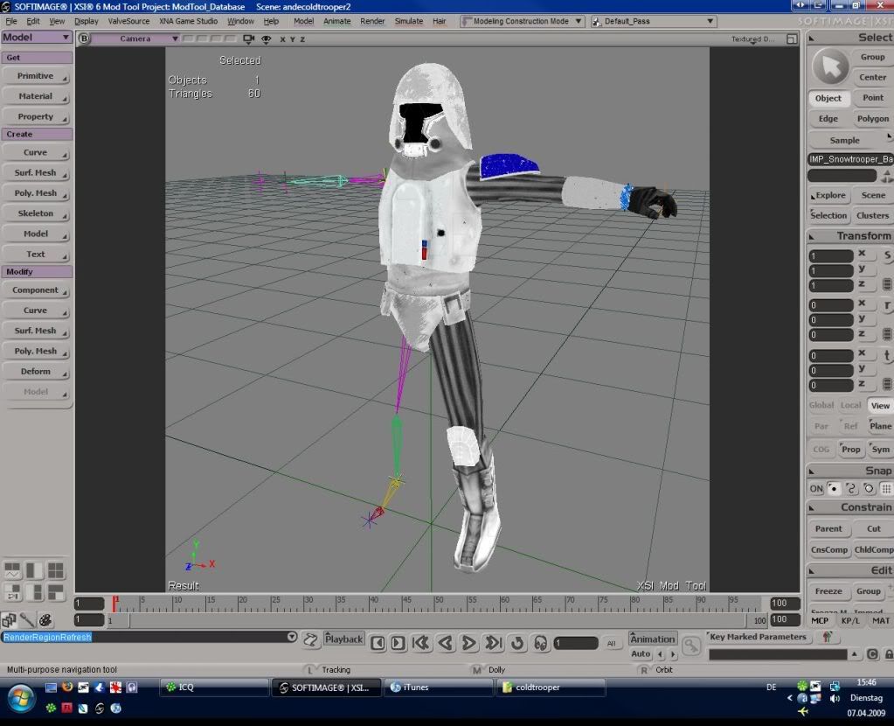Open the ValveSource menu

point(128,21)
